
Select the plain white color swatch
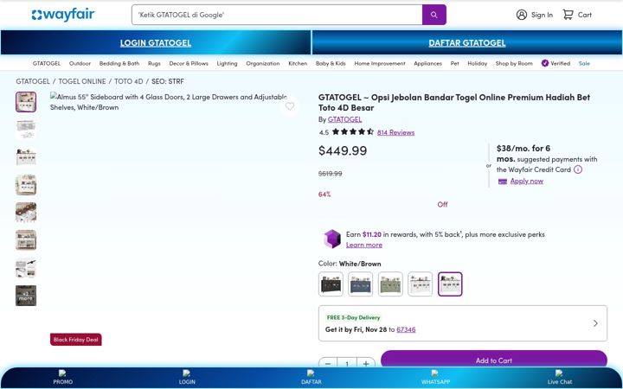click(420, 284)
